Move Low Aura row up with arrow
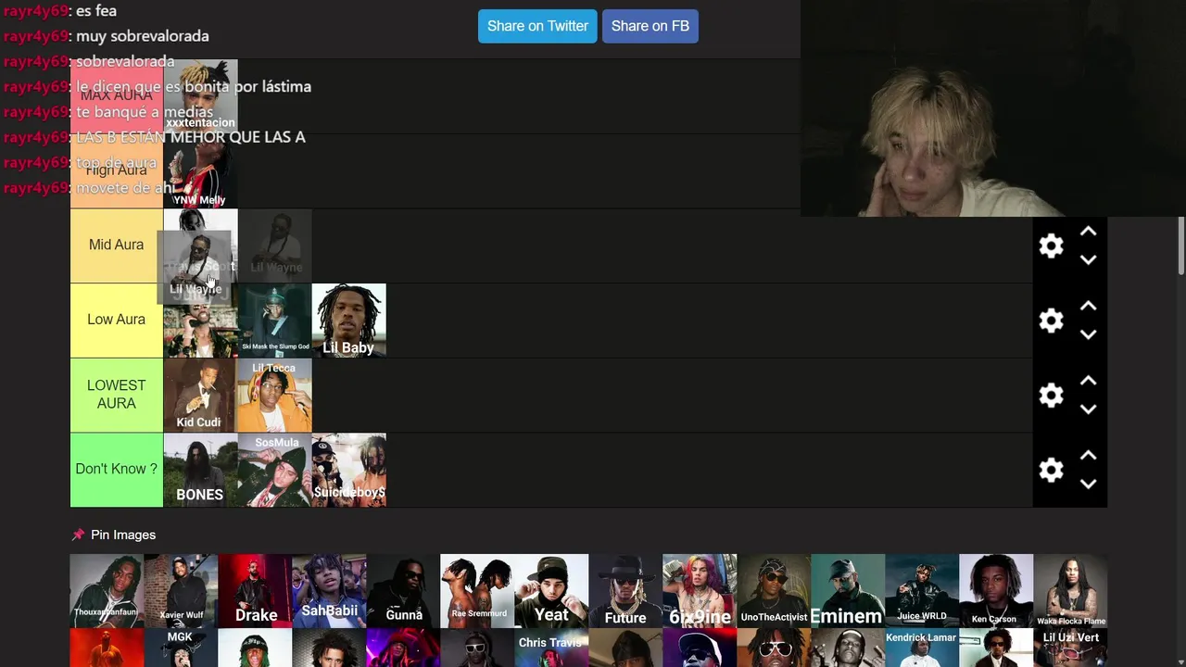This screenshot has height=667, width=1186. [x=1088, y=306]
